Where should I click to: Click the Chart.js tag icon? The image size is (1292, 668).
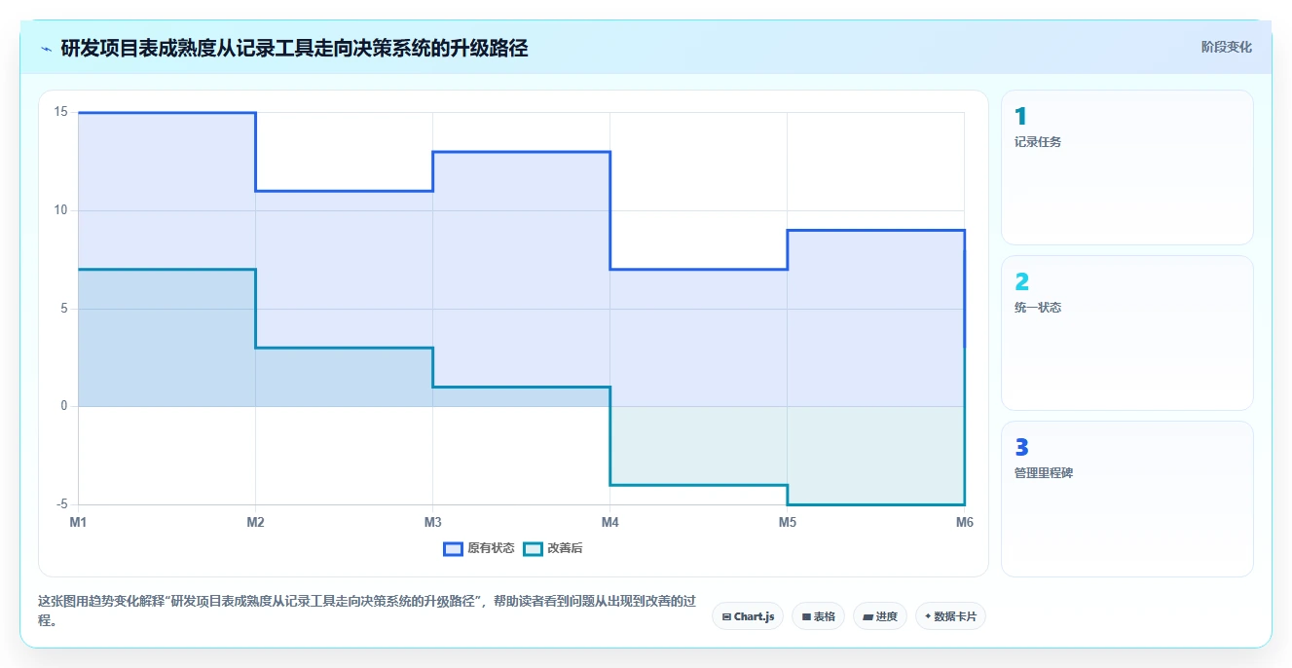(x=726, y=616)
